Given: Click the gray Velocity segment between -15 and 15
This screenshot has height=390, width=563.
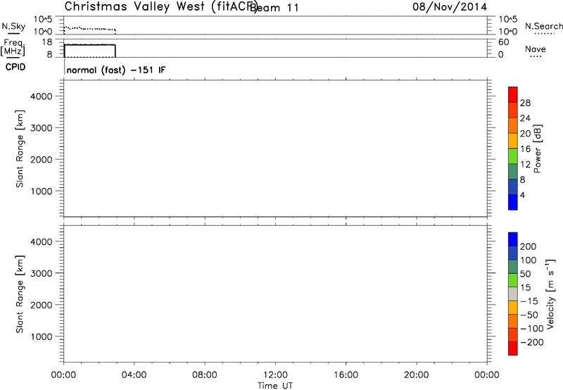Looking at the screenshot, I should (513, 294).
